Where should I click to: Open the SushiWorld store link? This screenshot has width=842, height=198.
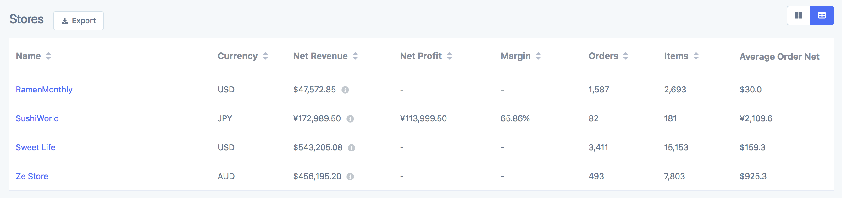tap(37, 118)
